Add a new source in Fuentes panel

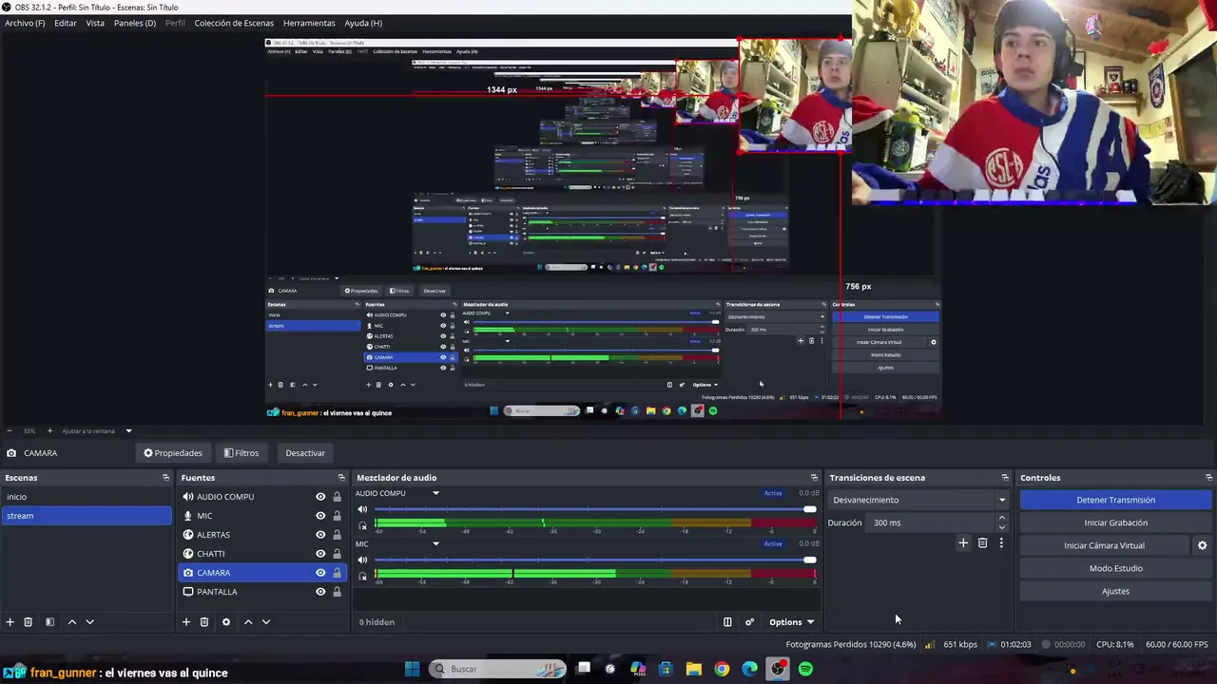tap(186, 622)
